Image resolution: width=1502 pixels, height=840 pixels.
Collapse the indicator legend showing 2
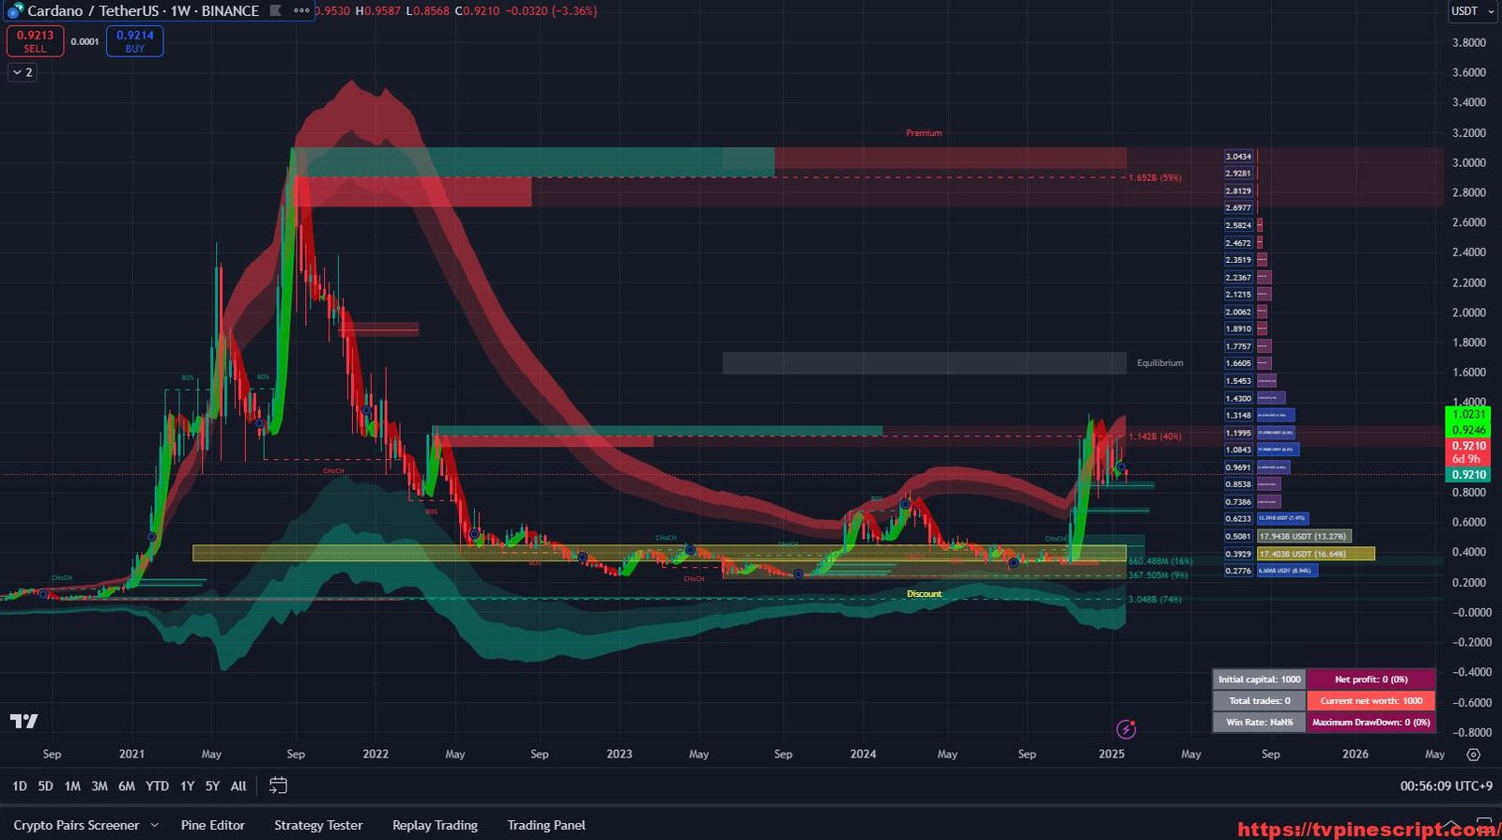click(23, 72)
